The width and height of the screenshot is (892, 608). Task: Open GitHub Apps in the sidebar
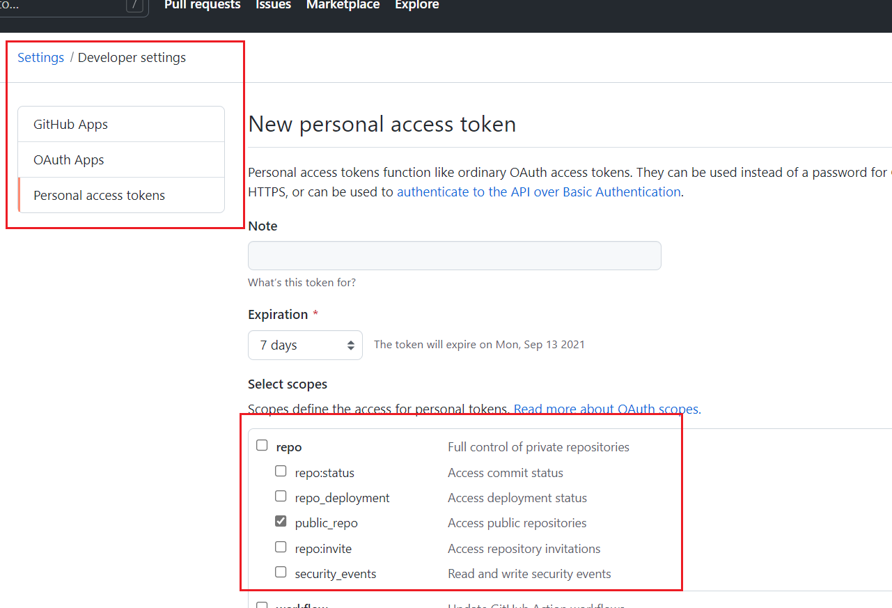71,125
